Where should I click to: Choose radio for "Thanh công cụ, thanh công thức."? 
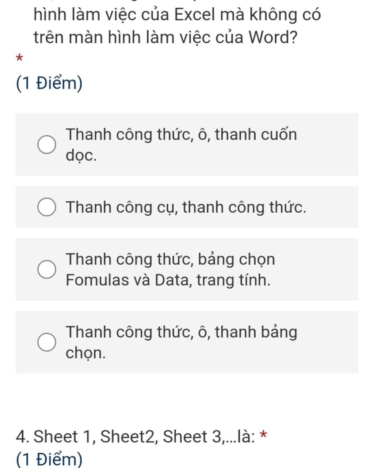coord(47,207)
